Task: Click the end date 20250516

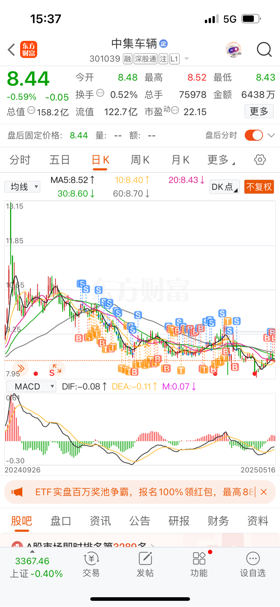Action: (x=258, y=470)
